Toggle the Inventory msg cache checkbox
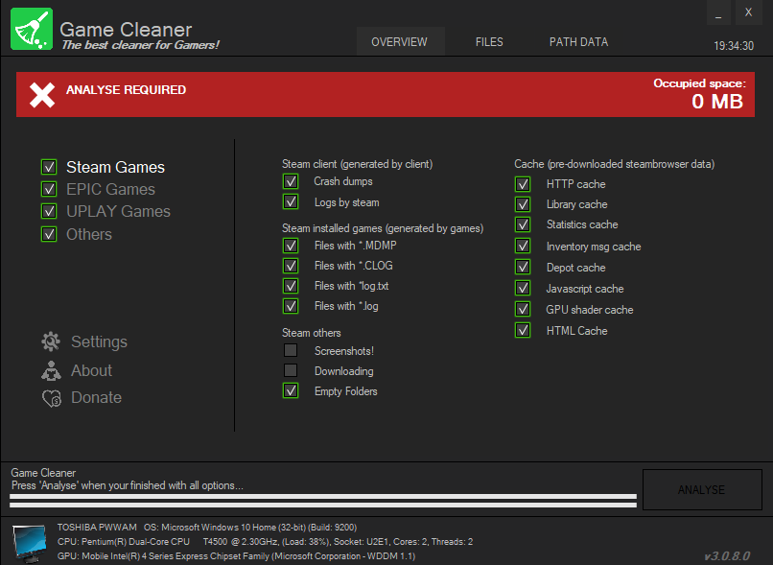The height and width of the screenshot is (565, 773). (x=523, y=246)
